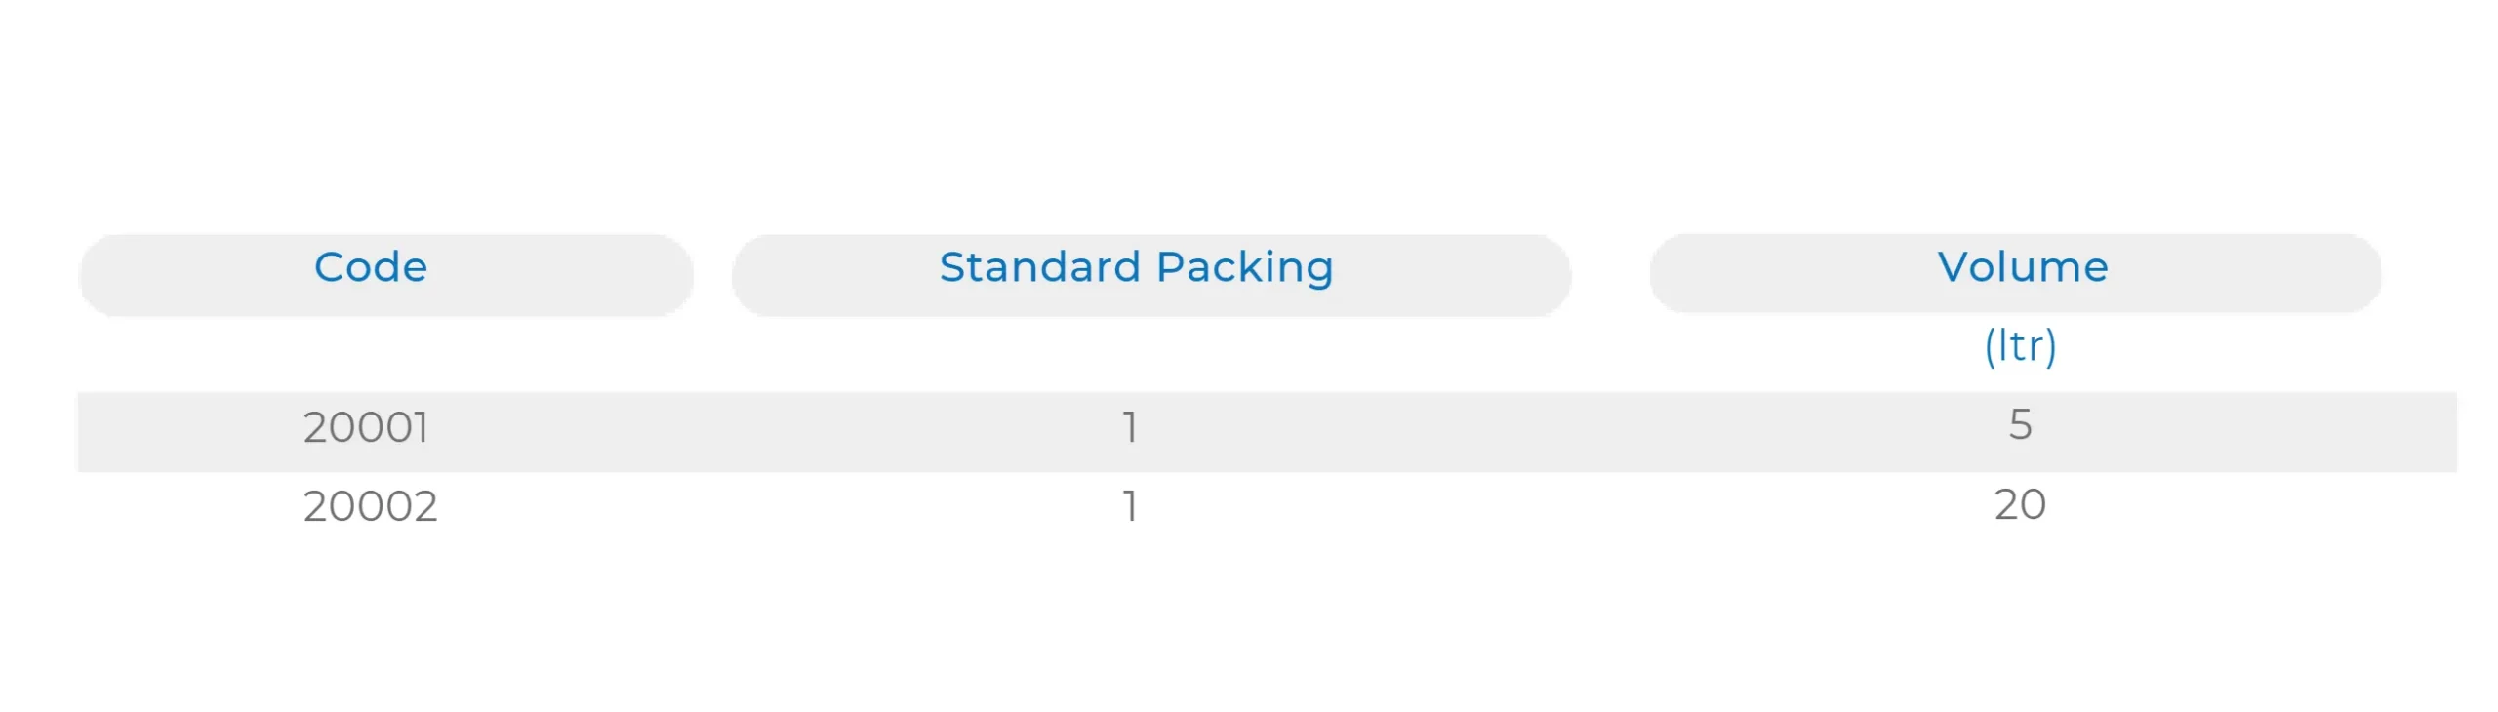Click the word "Standard" in the header
The image size is (2498, 712).
1040,268
